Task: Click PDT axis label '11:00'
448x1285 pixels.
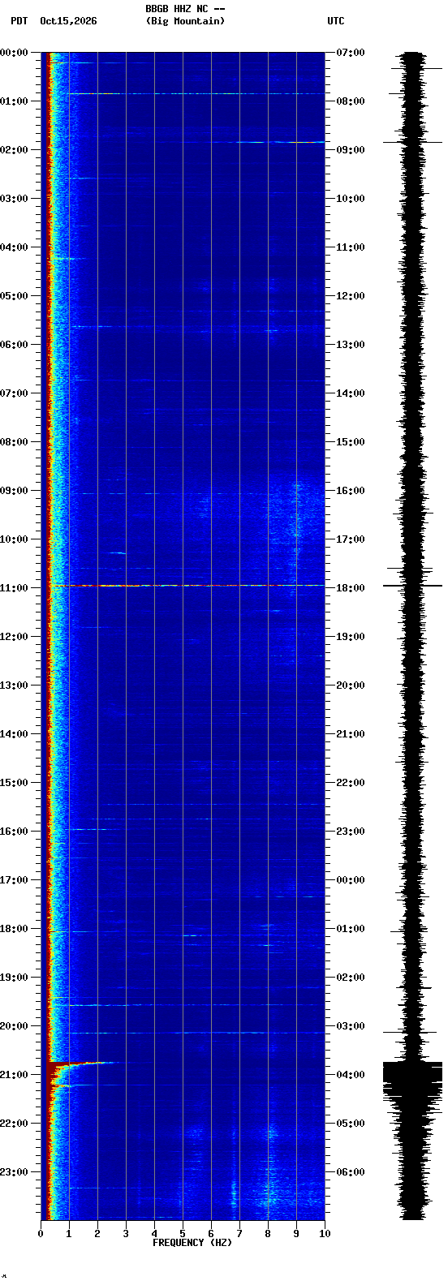Action: point(14,588)
